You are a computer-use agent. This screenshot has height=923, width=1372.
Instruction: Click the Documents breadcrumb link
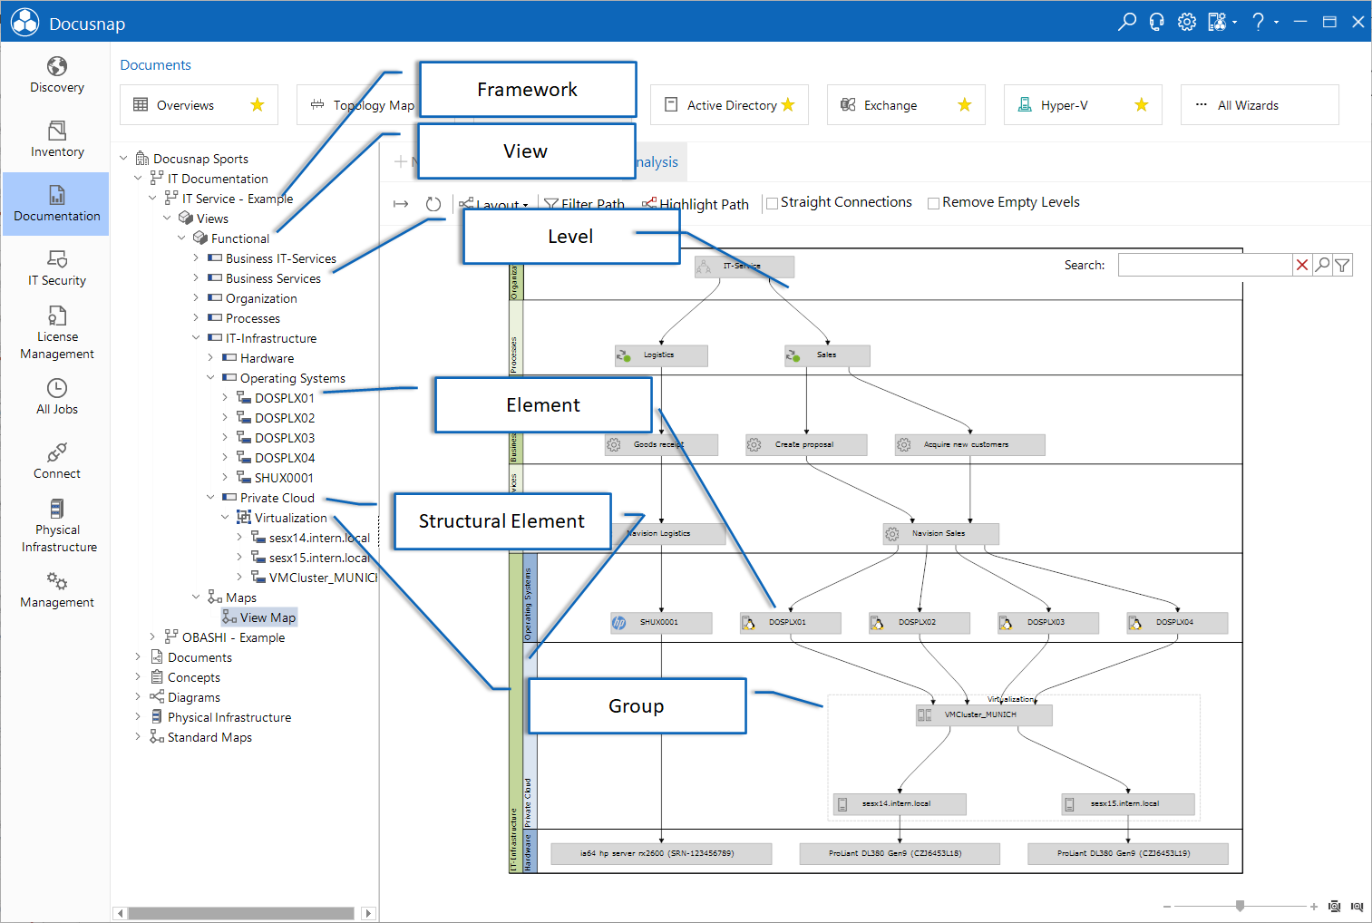click(155, 65)
